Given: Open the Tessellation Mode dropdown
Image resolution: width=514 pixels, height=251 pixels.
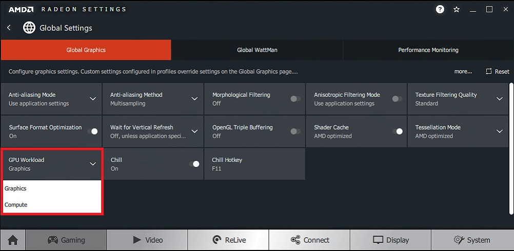Looking at the screenshot, I should click(499, 131).
